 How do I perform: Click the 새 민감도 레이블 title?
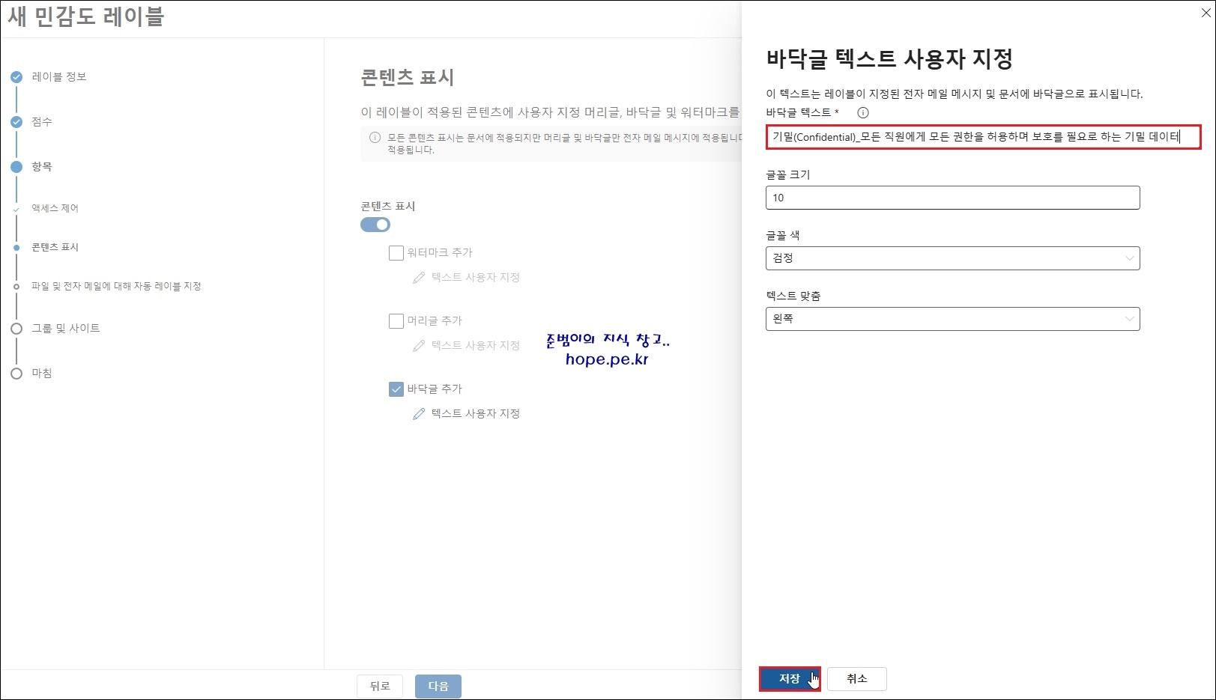pos(86,16)
